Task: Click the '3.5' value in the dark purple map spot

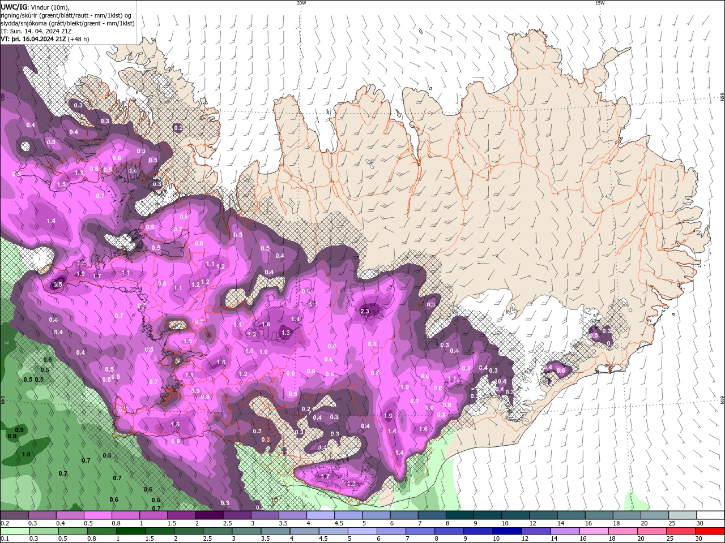Action: point(57,285)
